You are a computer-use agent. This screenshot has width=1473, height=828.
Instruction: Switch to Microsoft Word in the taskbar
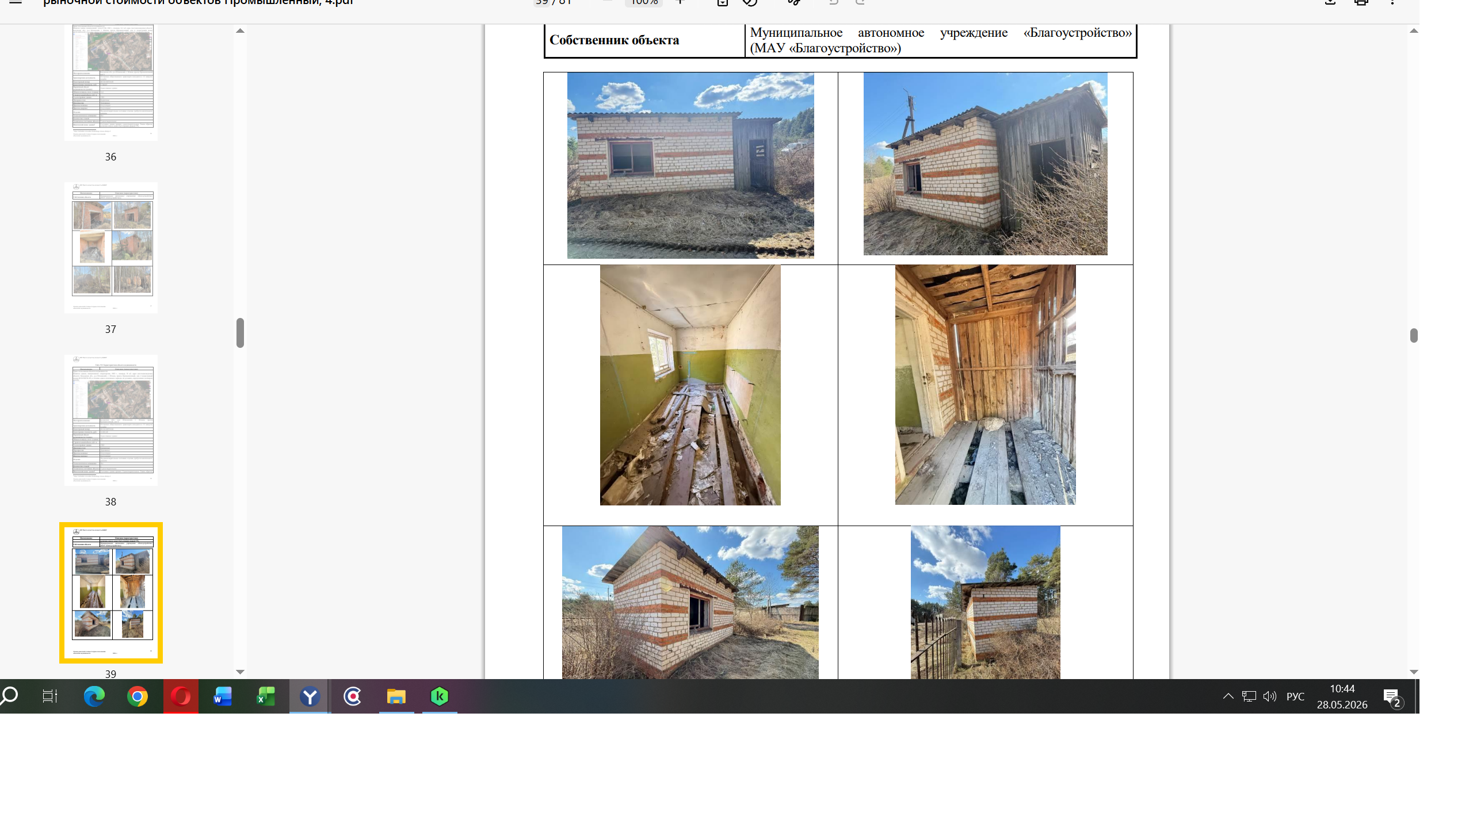click(223, 696)
